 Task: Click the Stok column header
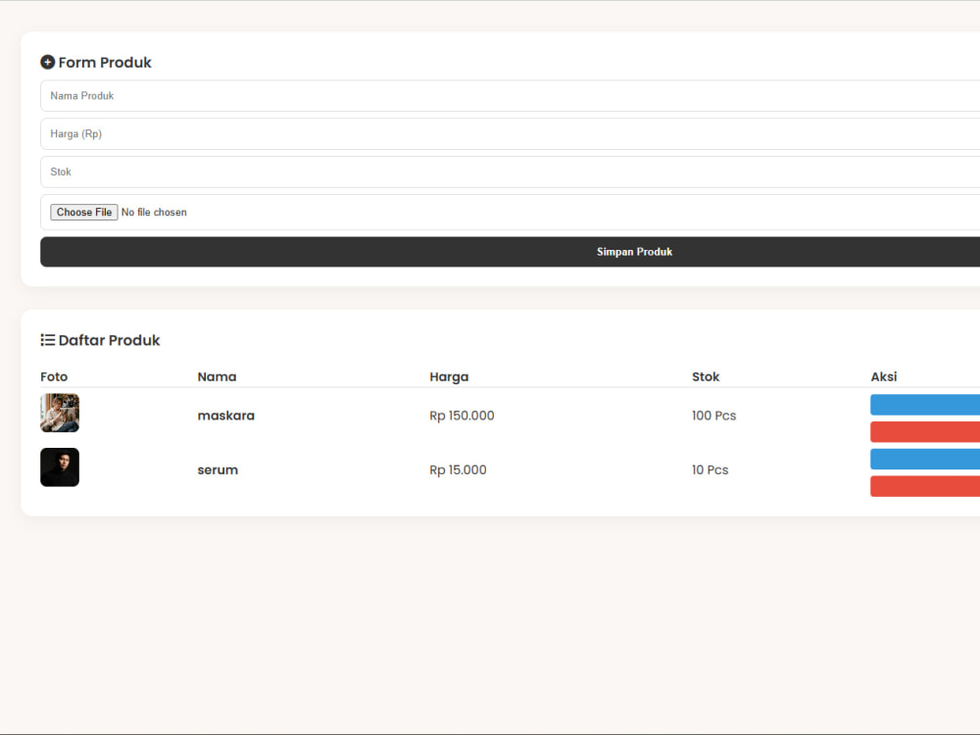pos(706,377)
